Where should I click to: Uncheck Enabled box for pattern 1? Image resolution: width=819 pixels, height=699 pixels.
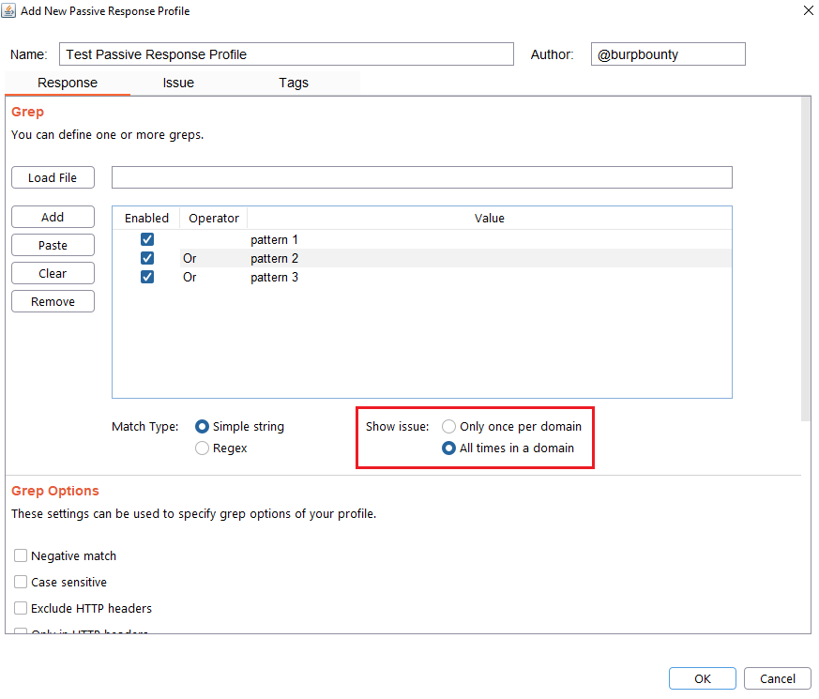pyautogui.click(x=147, y=239)
